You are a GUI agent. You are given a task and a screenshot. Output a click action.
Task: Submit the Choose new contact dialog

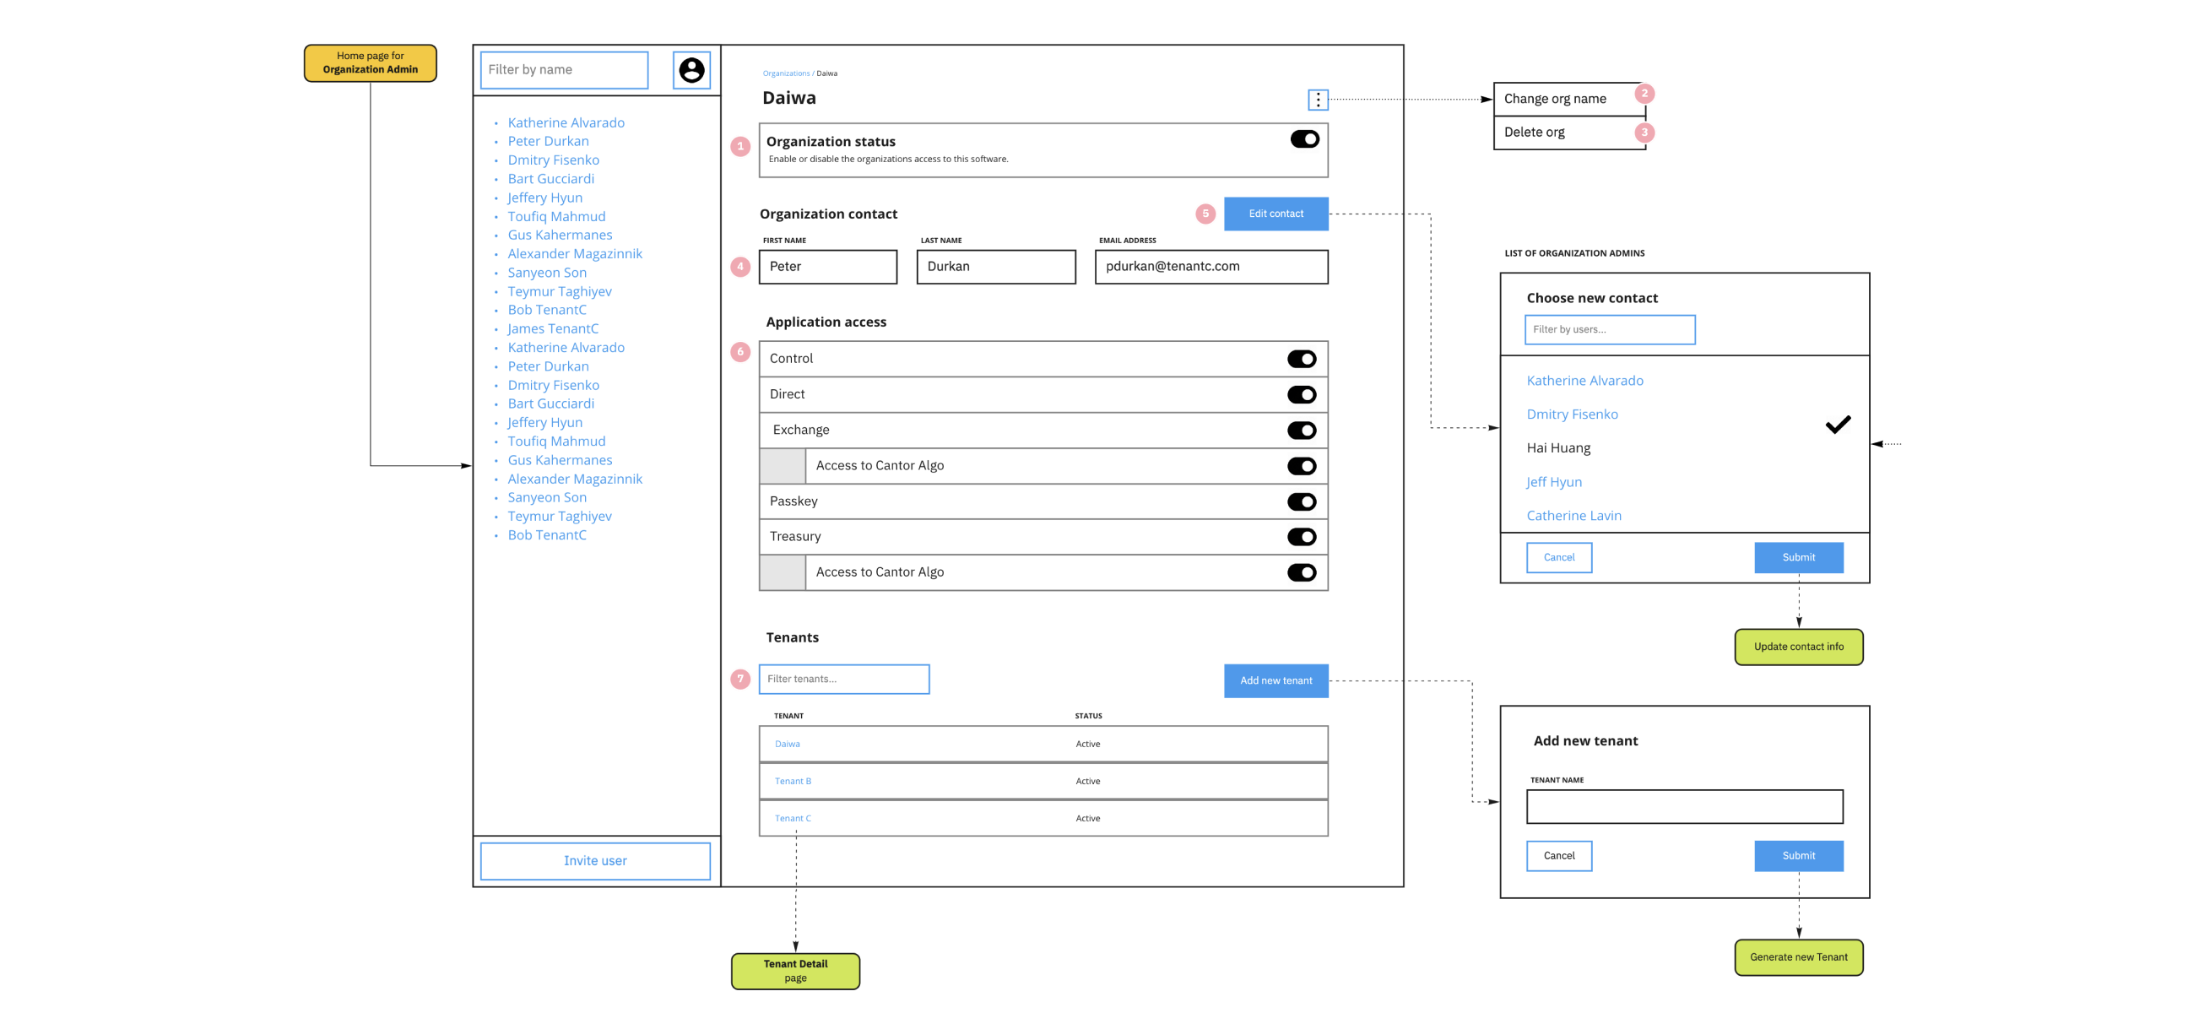click(1798, 558)
